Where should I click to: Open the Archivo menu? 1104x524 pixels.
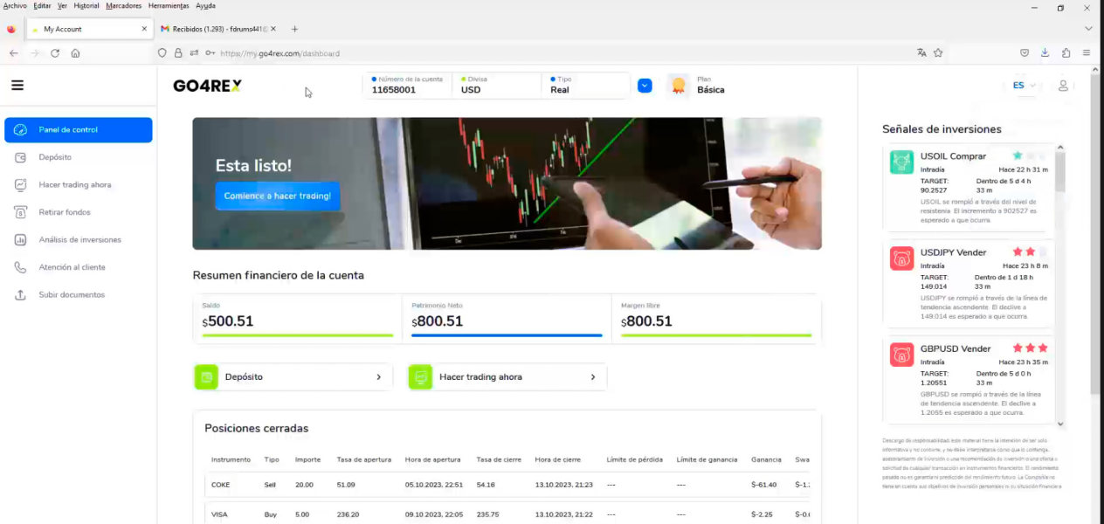click(15, 6)
